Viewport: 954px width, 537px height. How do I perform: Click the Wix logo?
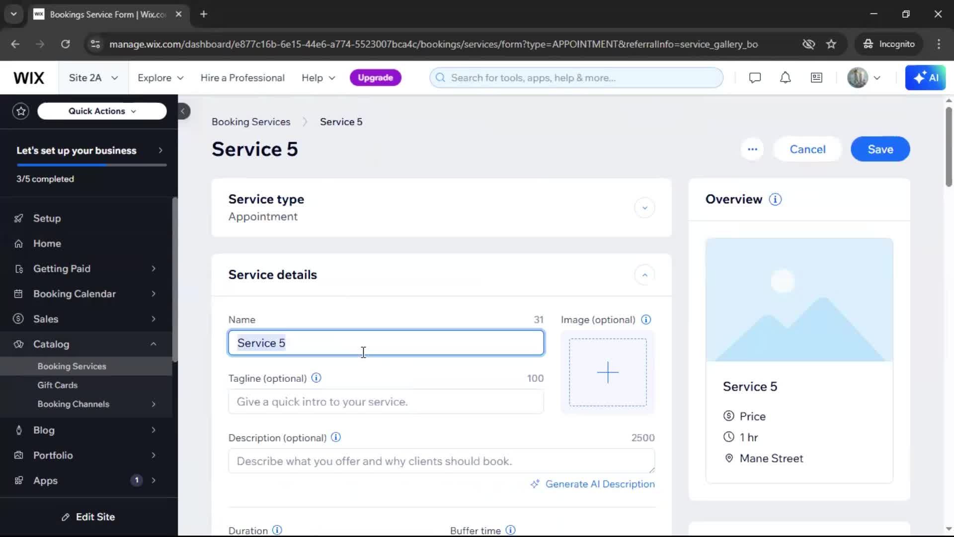point(29,78)
